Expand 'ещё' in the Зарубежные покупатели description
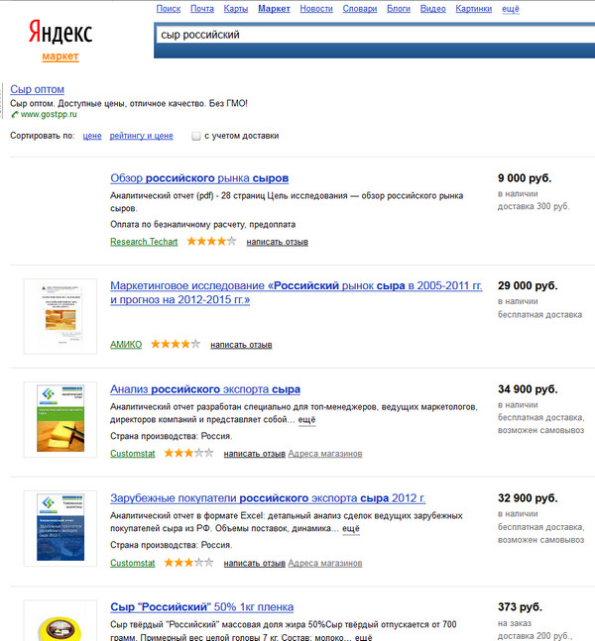The image size is (595, 641). pos(351,529)
